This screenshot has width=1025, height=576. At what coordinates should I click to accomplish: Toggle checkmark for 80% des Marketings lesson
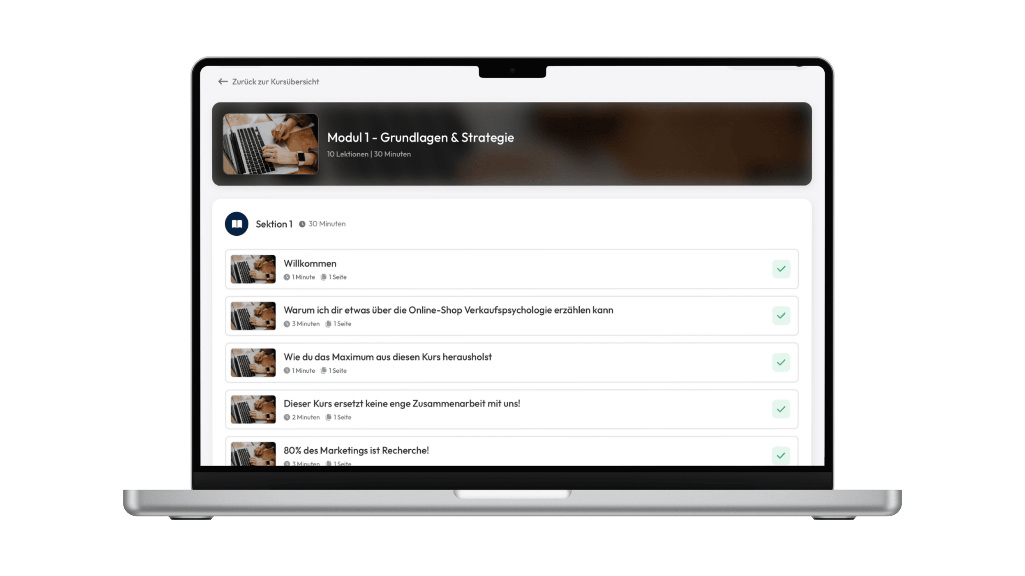pos(781,455)
